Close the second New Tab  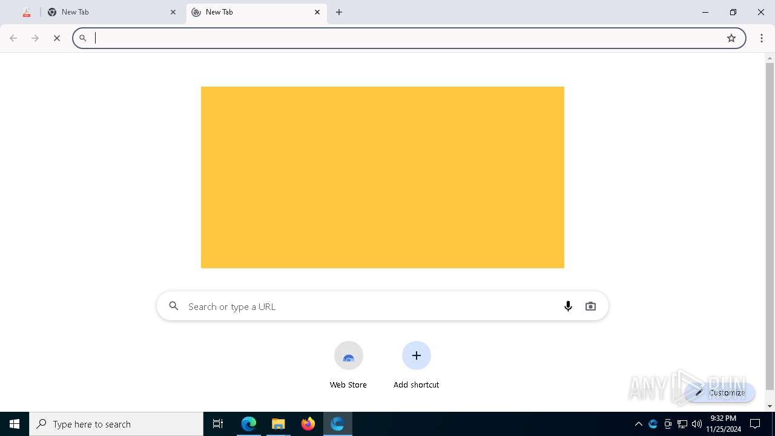317,12
